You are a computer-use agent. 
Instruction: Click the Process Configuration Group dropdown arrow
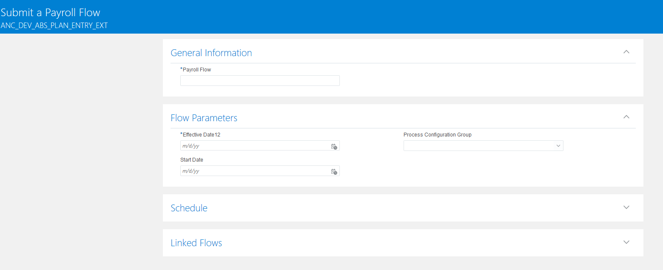tap(558, 146)
